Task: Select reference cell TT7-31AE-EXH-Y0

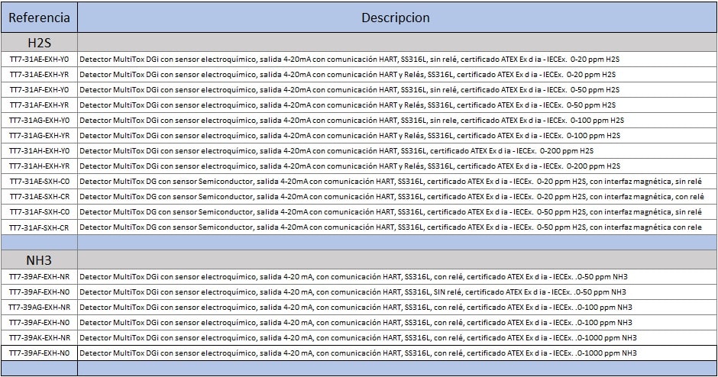Action: point(39,59)
